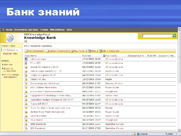Screen dimensions: 181x136
Task: Sort by the Document Title column header
Action: (166, 56)
